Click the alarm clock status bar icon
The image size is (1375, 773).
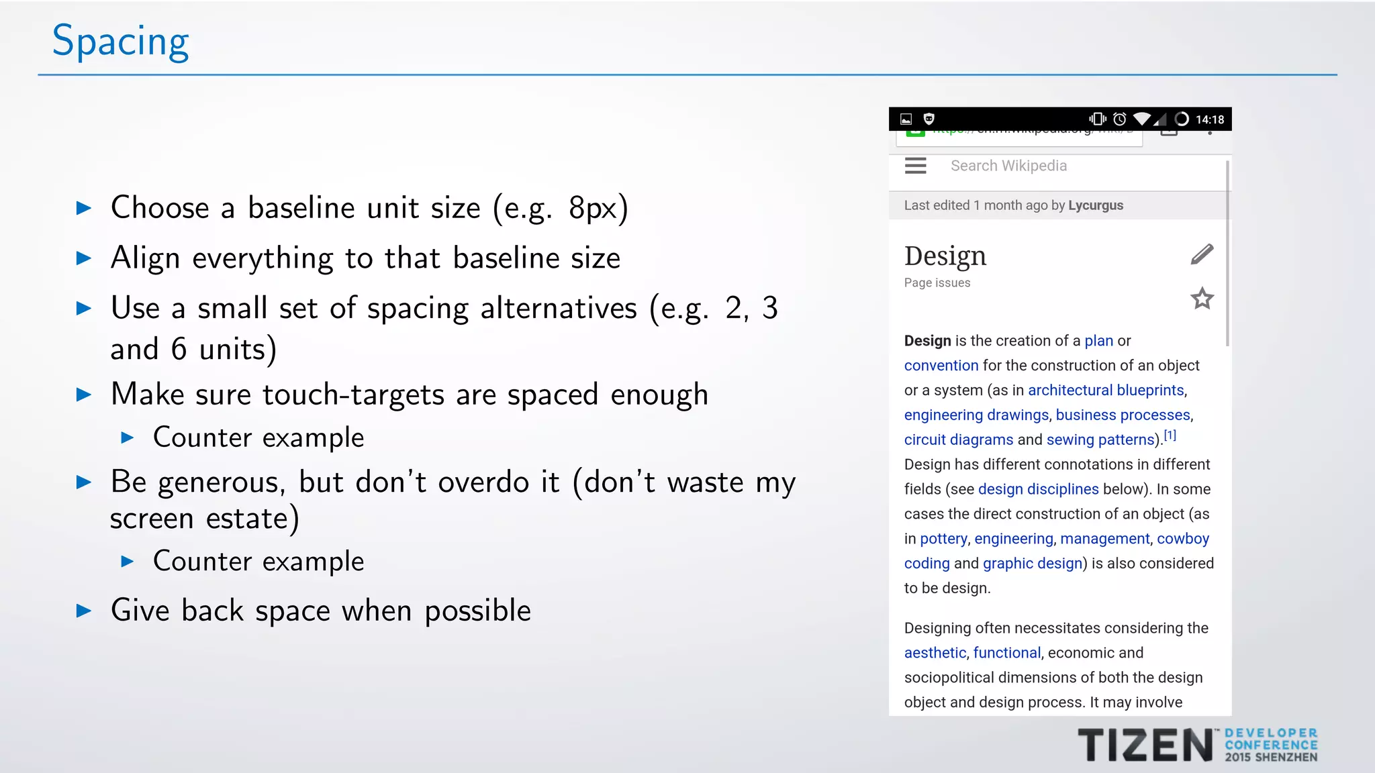tap(1119, 119)
